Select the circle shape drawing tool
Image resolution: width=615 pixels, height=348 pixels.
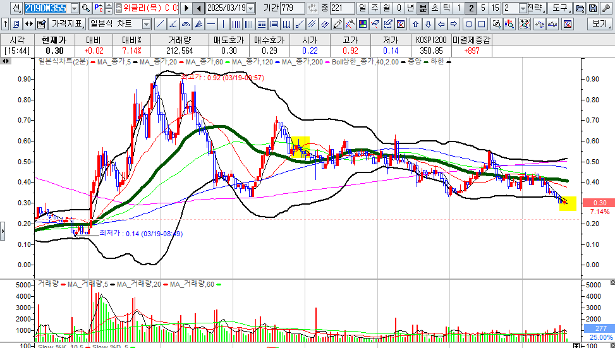[469, 24]
